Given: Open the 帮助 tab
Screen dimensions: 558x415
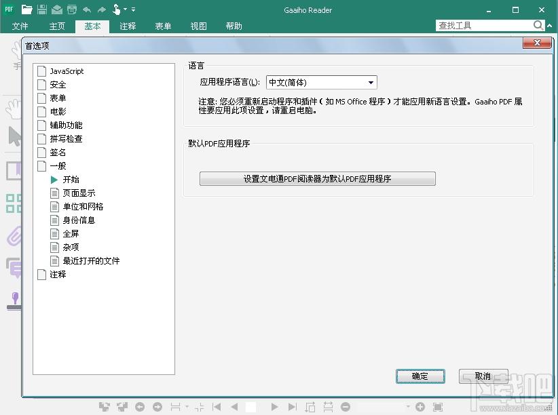Looking at the screenshot, I should point(234,26).
